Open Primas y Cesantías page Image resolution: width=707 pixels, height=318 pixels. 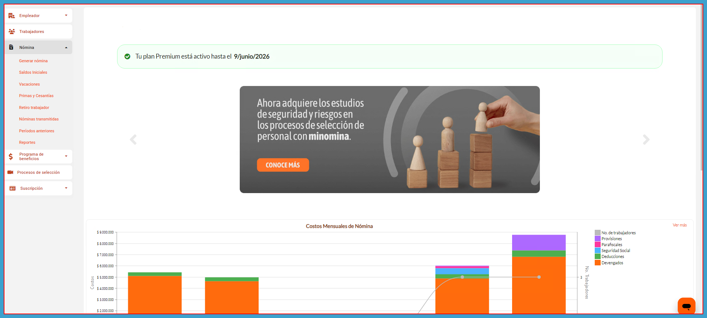pyautogui.click(x=36, y=96)
